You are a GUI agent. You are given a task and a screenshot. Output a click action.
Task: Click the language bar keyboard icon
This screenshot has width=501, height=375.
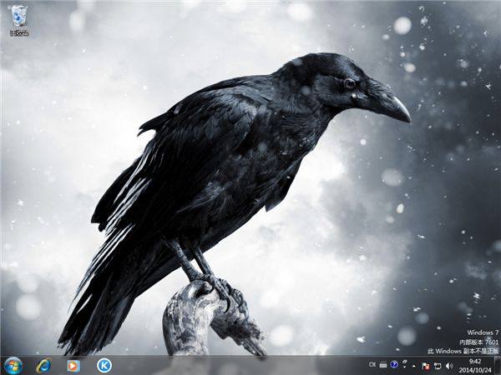[383, 365]
